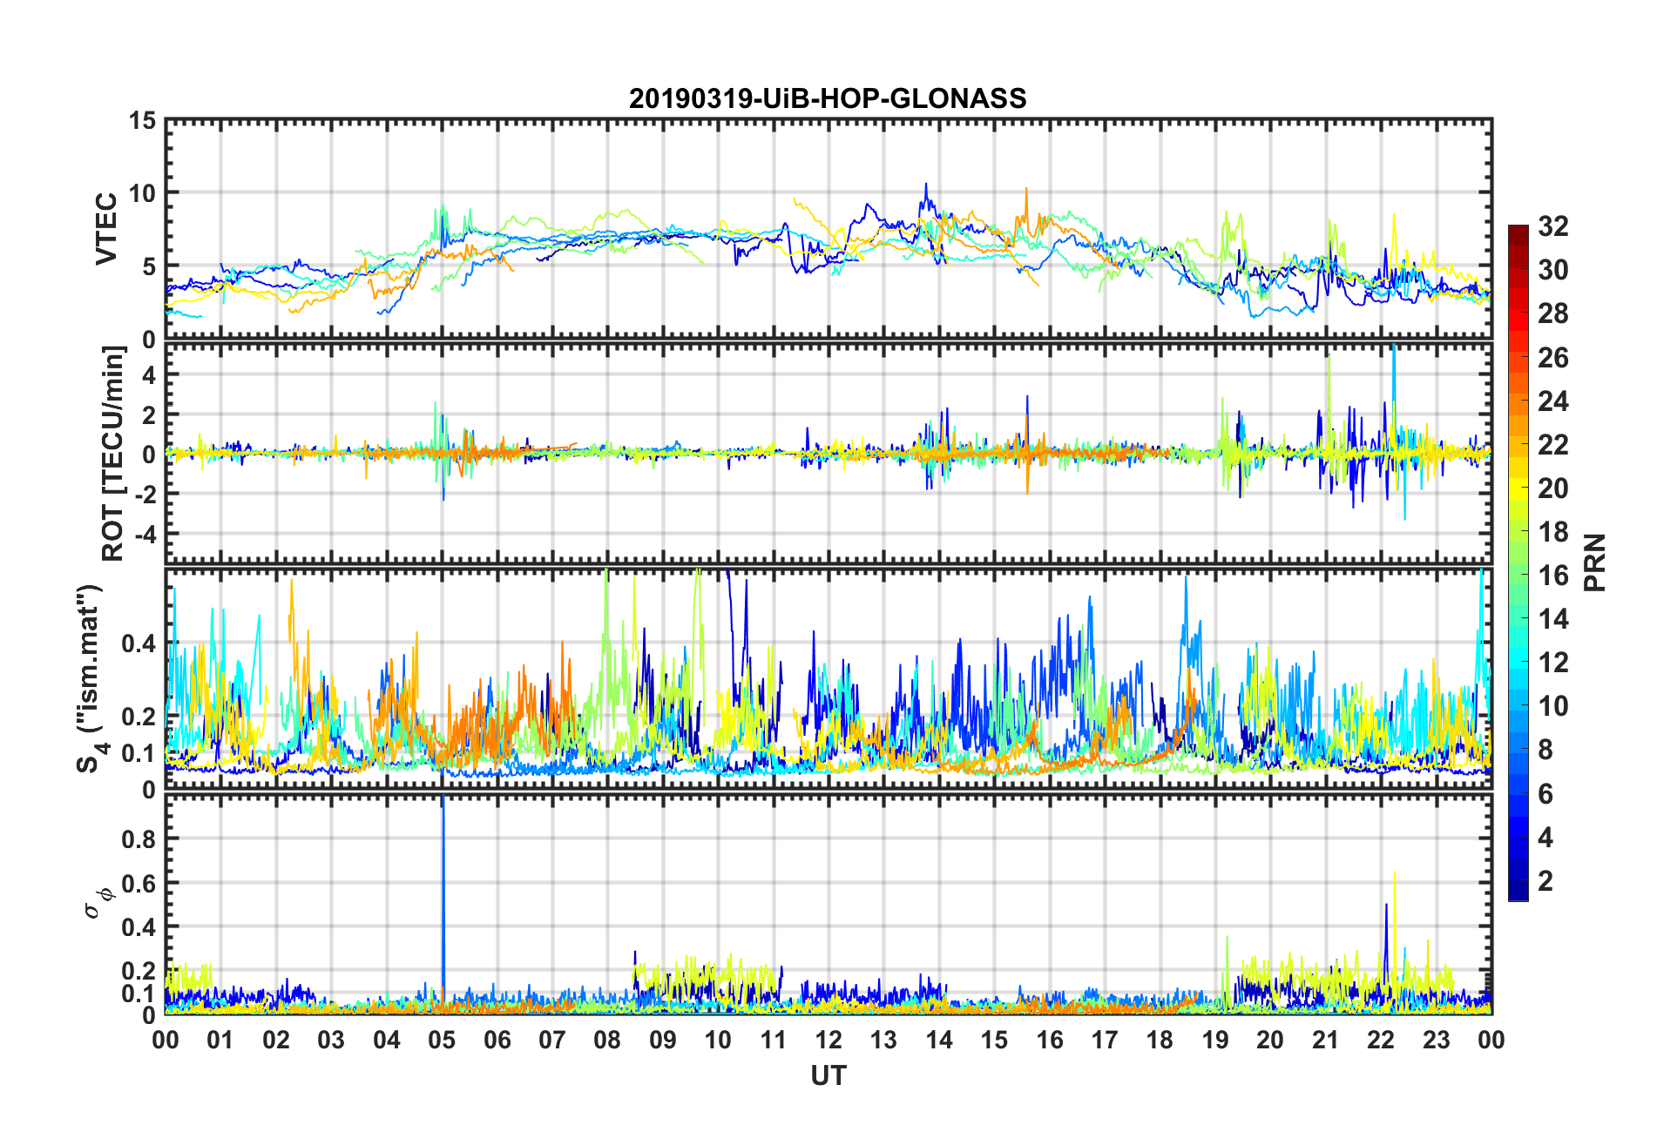This screenshot has width=1657, height=1125.
Task: Click PRN colorbar tick label 16
Action: (1553, 576)
